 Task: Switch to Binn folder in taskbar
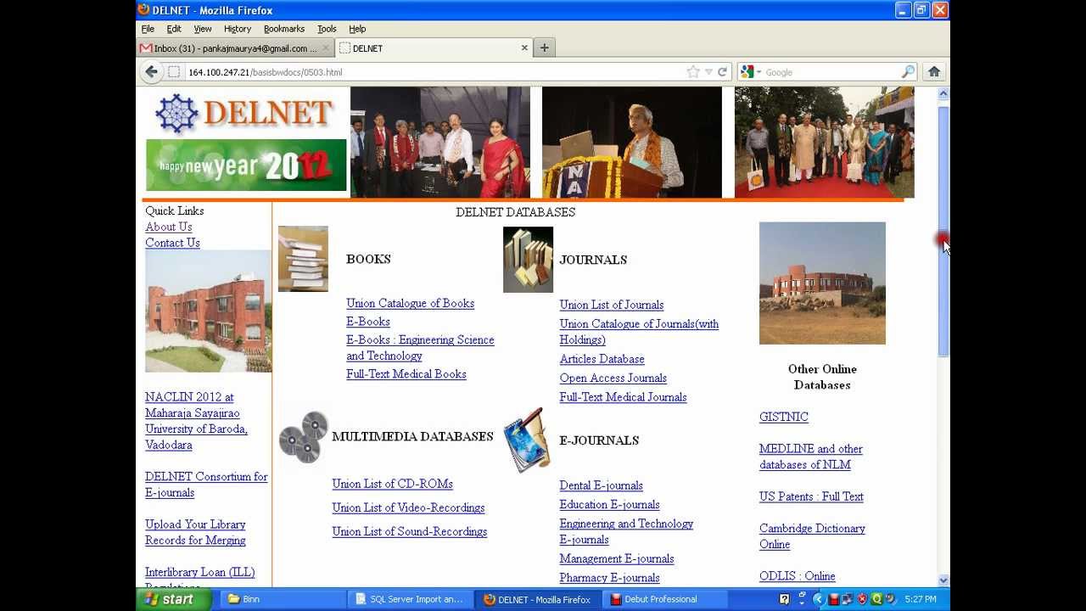point(282,599)
